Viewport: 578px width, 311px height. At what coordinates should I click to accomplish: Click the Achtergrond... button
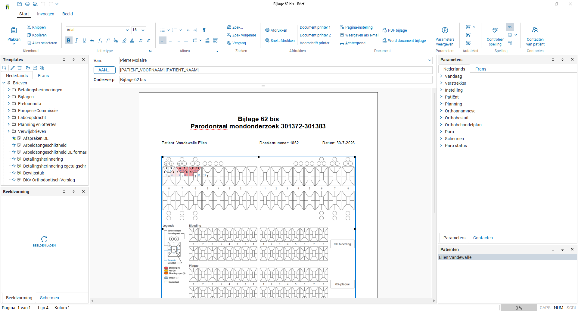click(x=354, y=43)
